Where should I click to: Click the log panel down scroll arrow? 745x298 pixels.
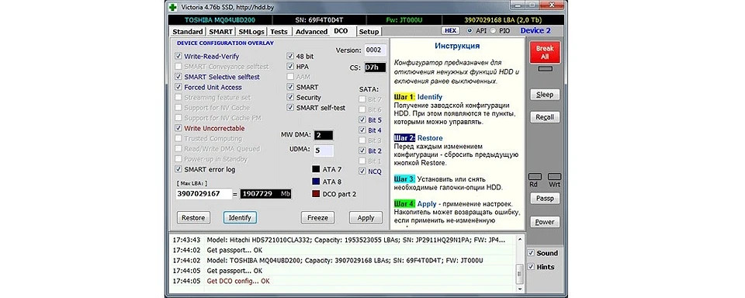point(519,289)
